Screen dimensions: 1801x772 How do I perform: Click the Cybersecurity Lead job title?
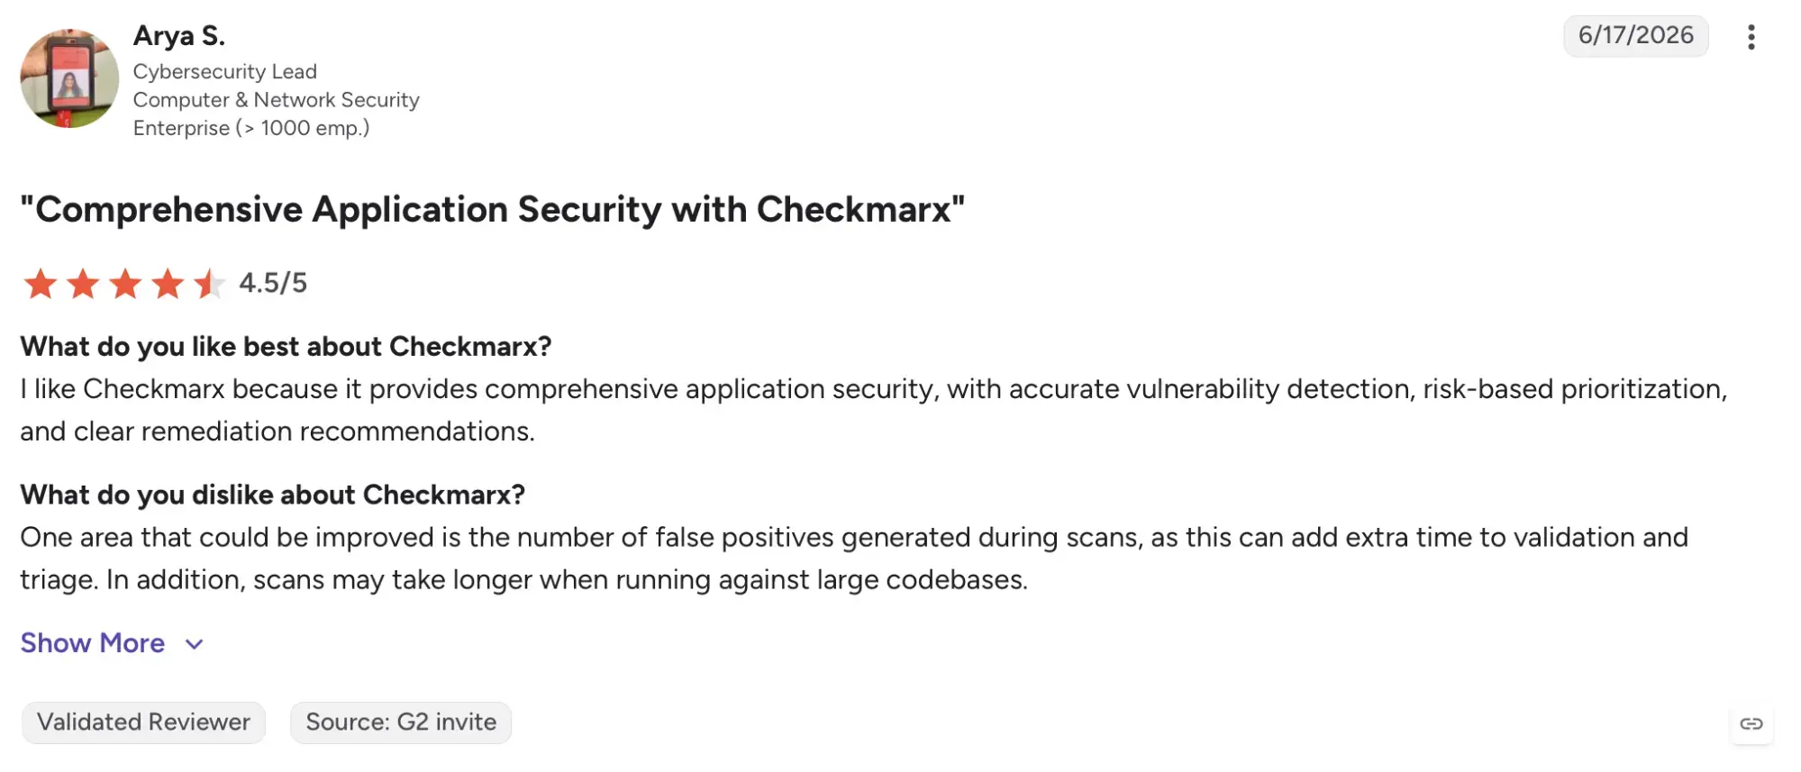[225, 71]
